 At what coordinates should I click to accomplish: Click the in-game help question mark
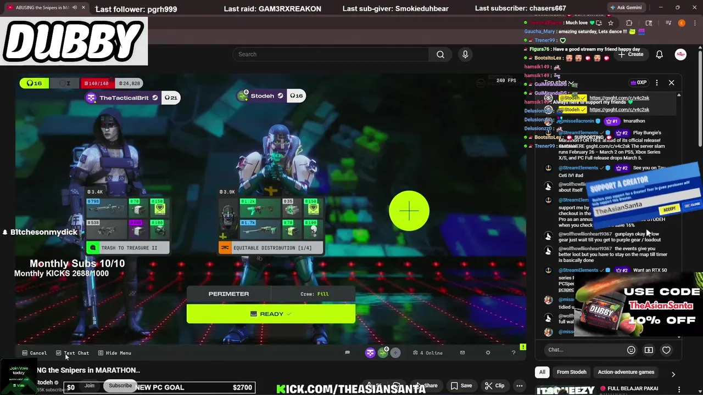point(514,353)
